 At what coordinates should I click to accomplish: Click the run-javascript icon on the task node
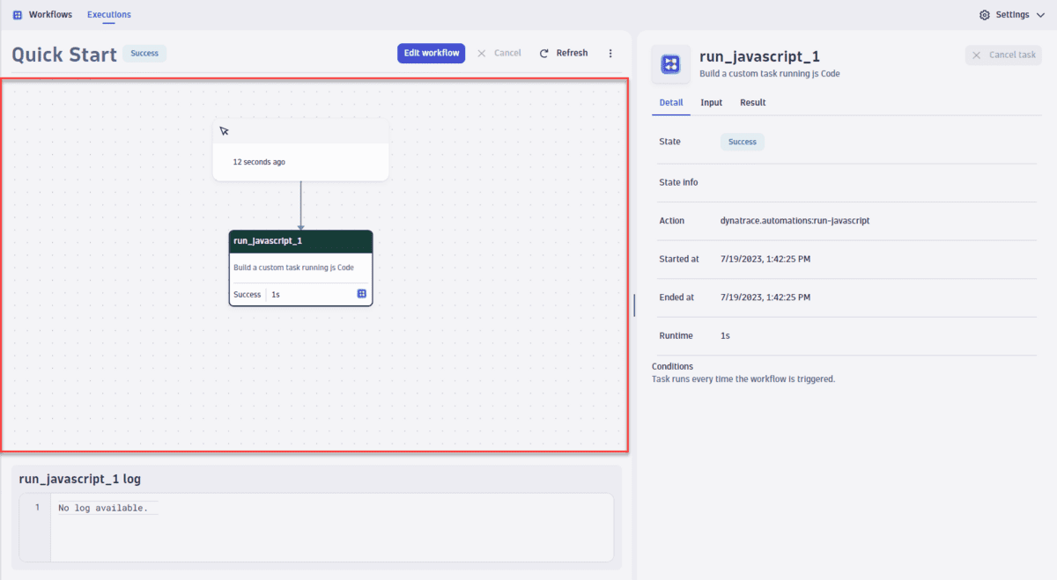click(x=361, y=294)
